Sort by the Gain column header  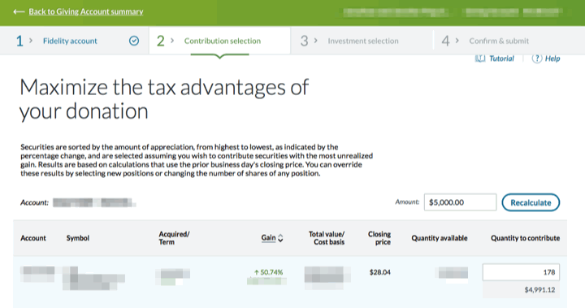pyautogui.click(x=268, y=238)
